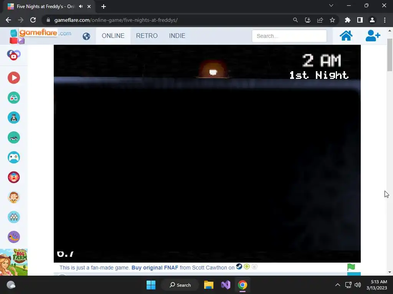This screenshot has width=393, height=294.
Task: Open the Chrome extensions puzzle icon
Action: pyautogui.click(x=348, y=20)
